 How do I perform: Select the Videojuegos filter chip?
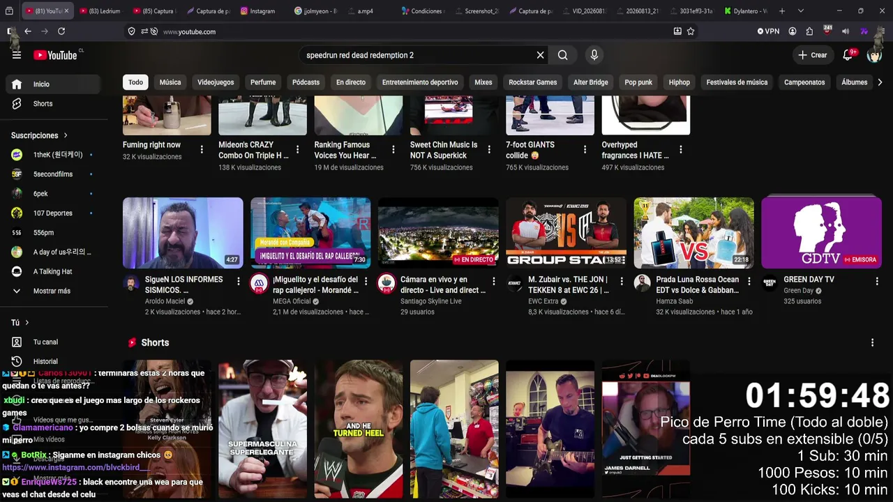[216, 82]
